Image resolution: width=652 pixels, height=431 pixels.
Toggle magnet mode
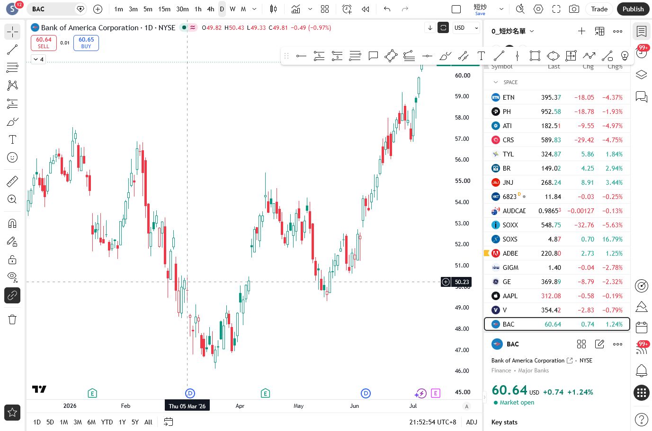(12, 224)
